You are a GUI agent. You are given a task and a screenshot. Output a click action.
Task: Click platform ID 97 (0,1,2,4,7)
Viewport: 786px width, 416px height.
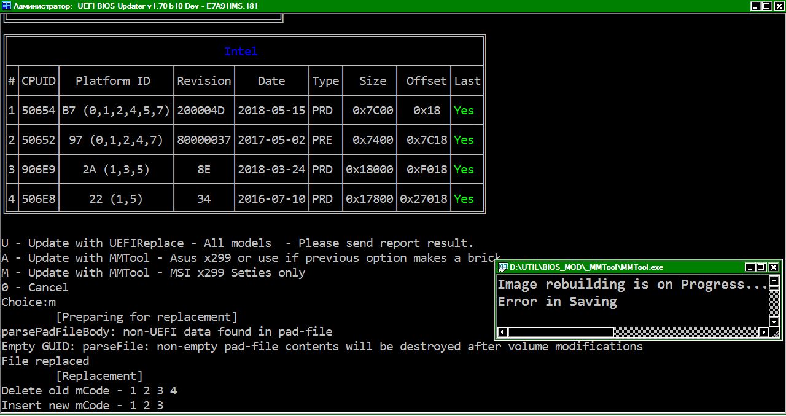coord(116,140)
